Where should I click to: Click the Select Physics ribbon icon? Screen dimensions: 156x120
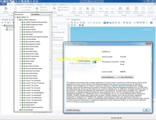(x=74, y=9)
